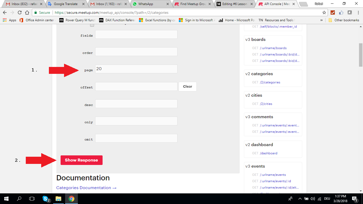Open the Categories Documentation link
The image size is (363, 204).
(x=83, y=188)
